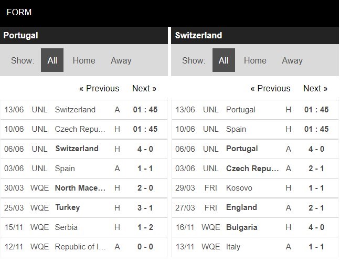The image size is (340, 262).
Task: Open the Turkey 3 - 1 match
Action: [84, 208]
